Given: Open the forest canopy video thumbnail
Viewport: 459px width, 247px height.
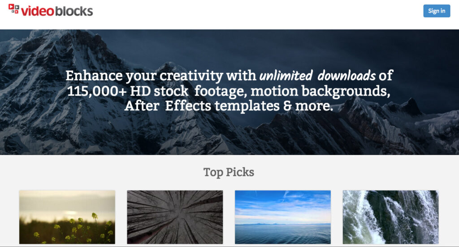Looking at the screenshot, I should tap(175, 217).
